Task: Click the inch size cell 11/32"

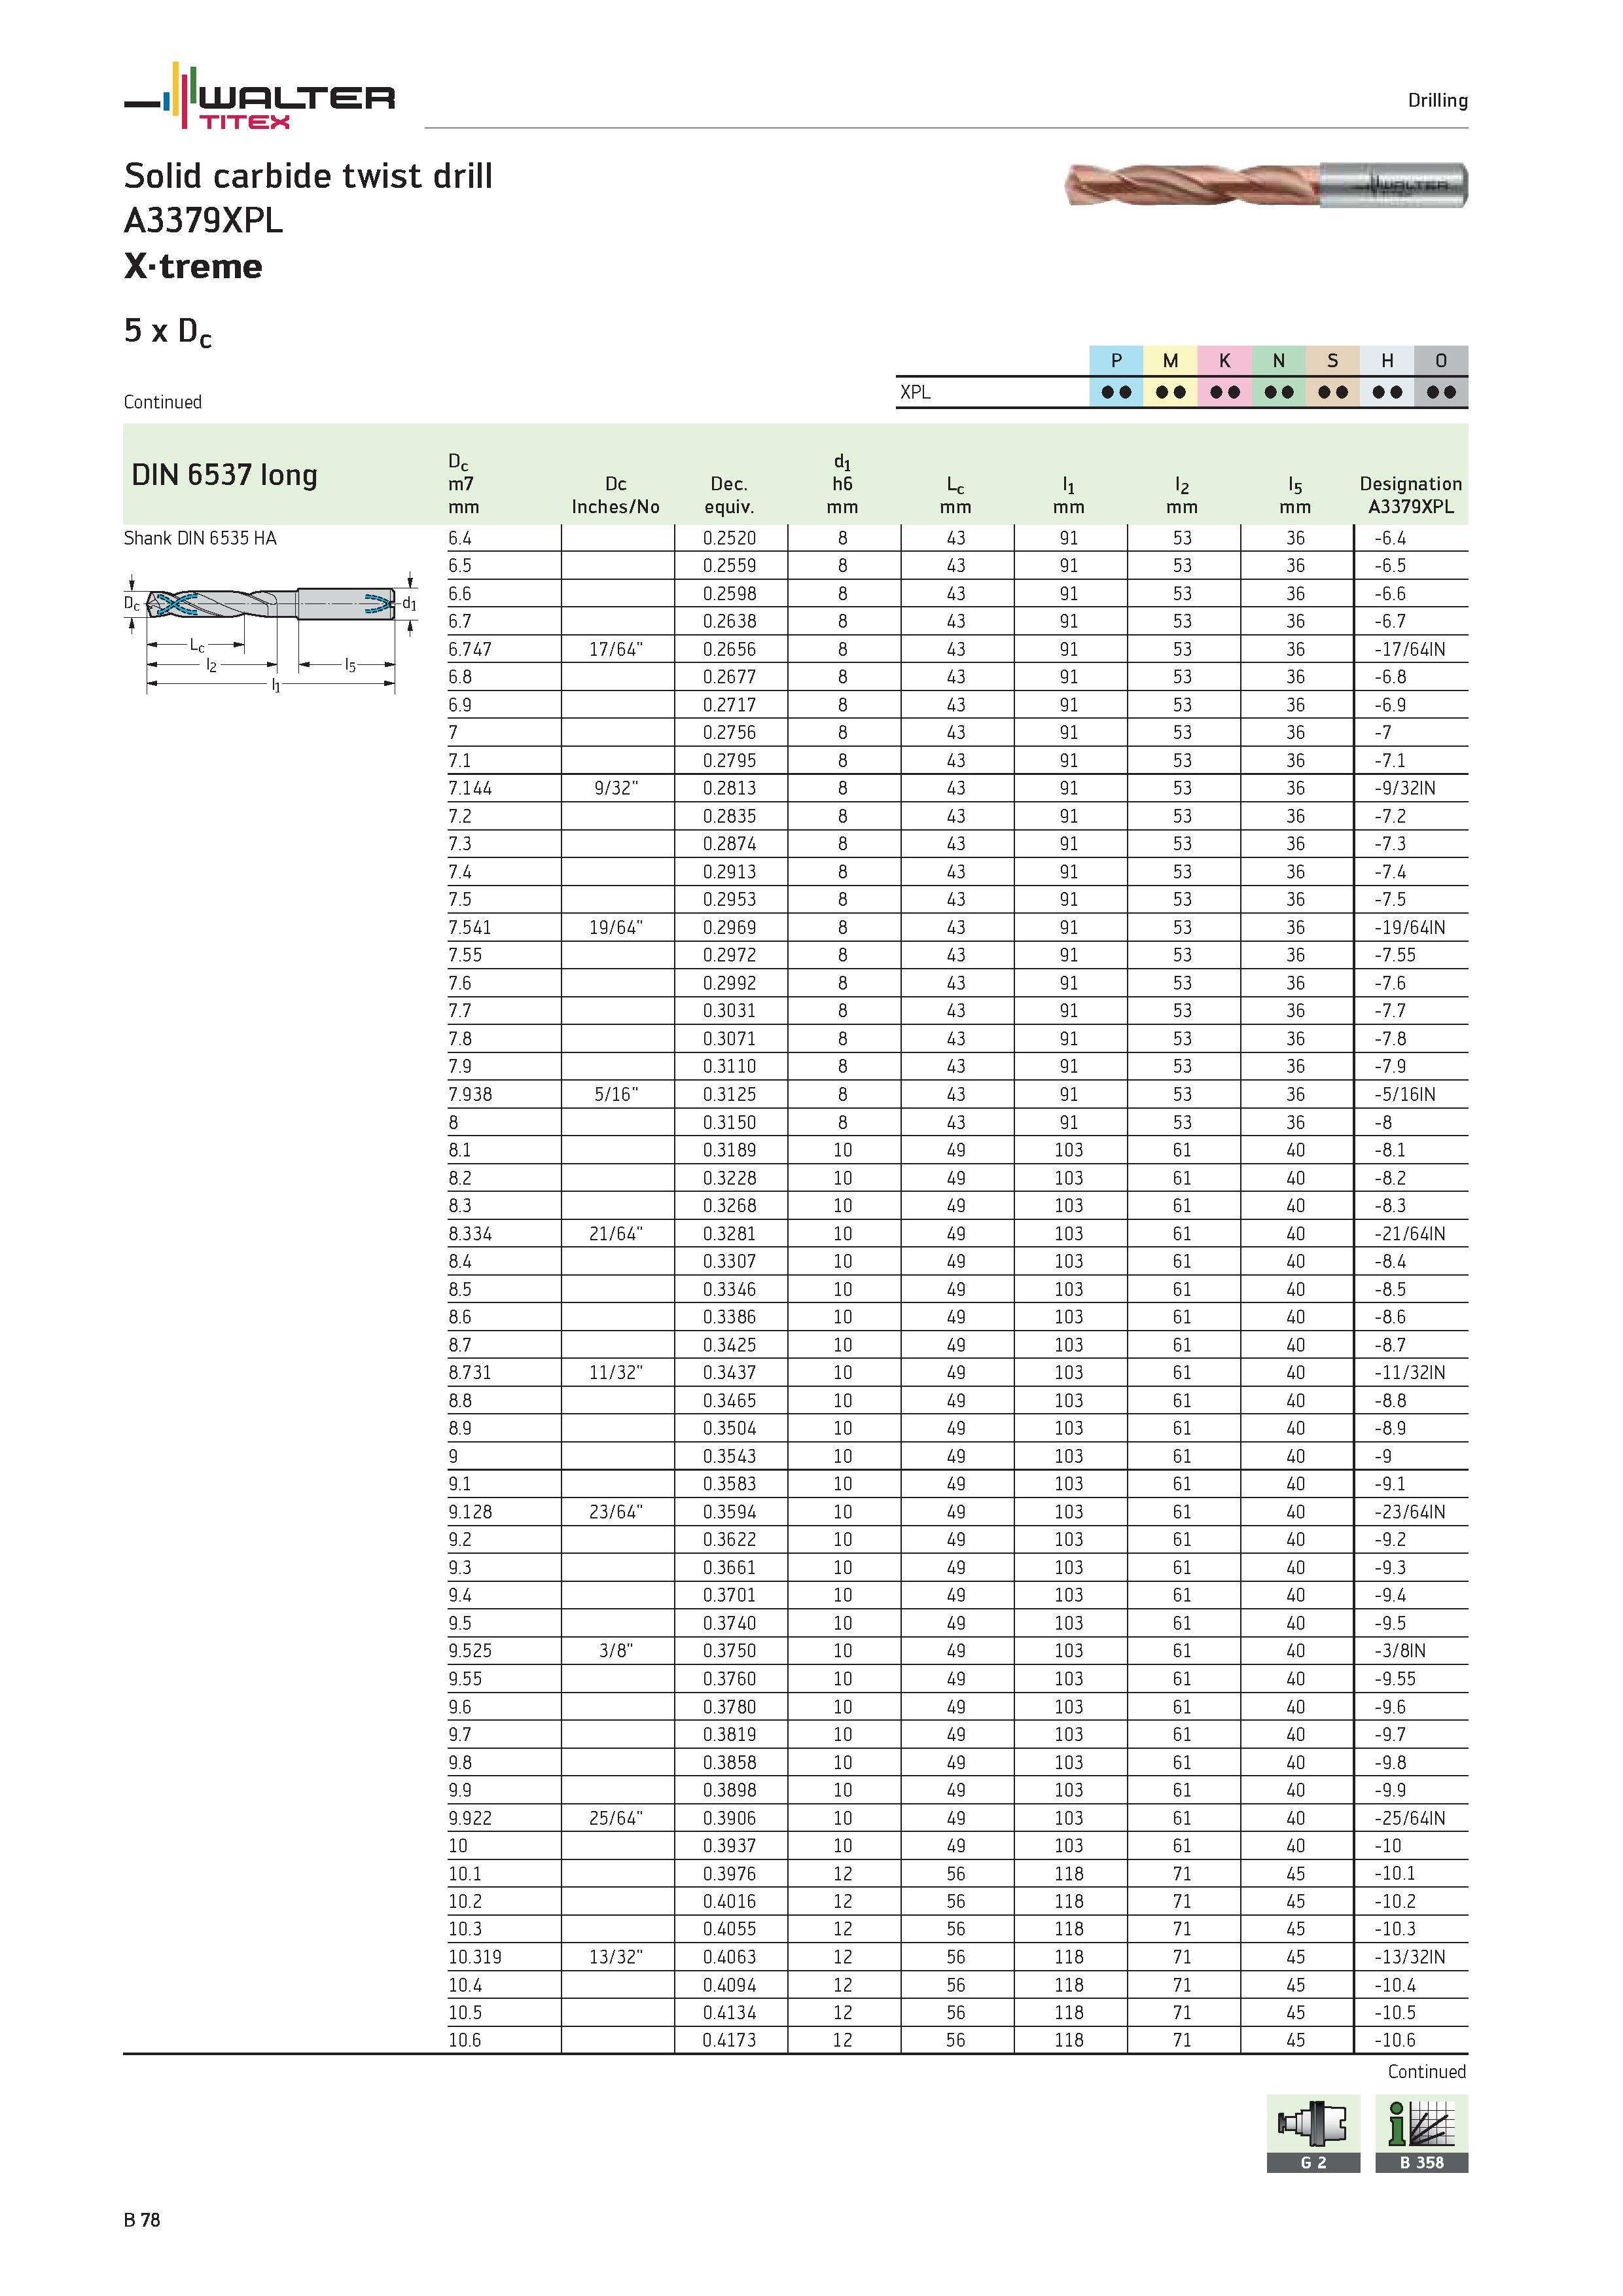Action: coord(616,1373)
